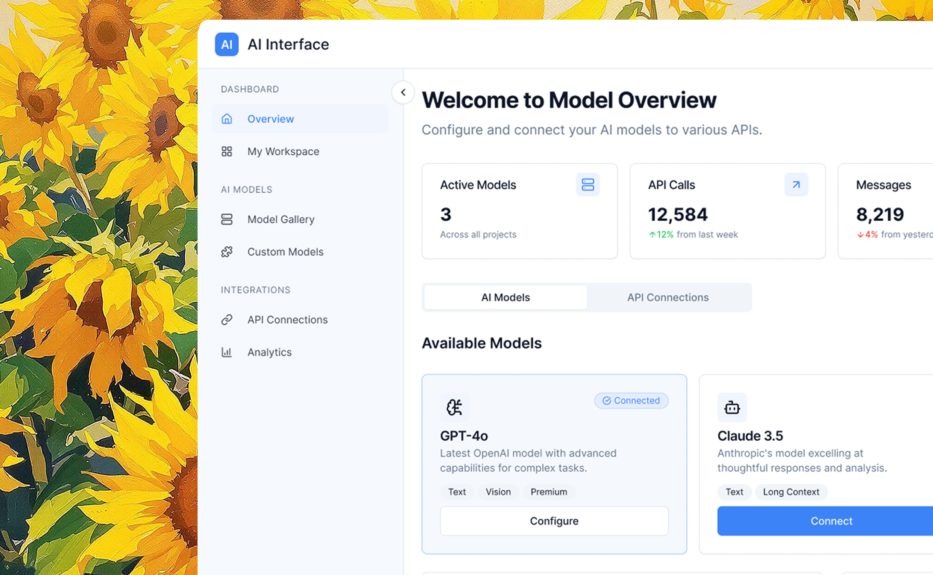Click the Custom Models puzzle icon
Screen dimensions: 933x575
227,252
